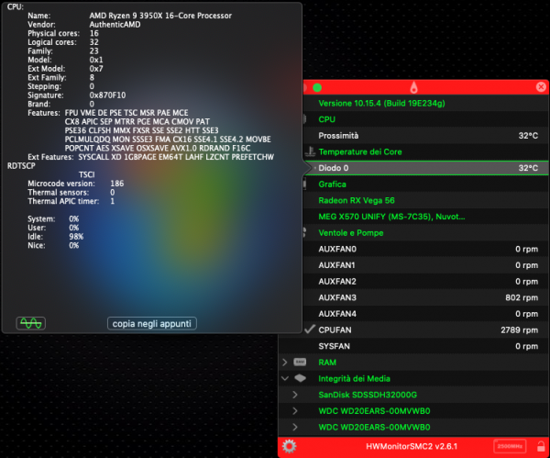This screenshot has width=550, height=458.
Task: Click the Logical cores value 32
Action: click(94, 42)
